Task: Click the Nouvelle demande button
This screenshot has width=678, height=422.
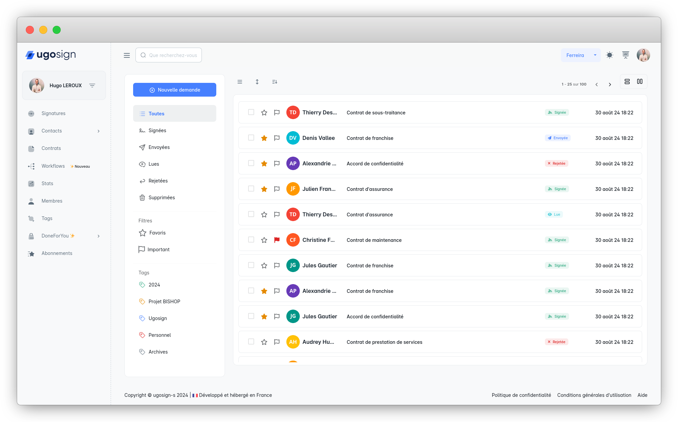Action: (x=174, y=90)
